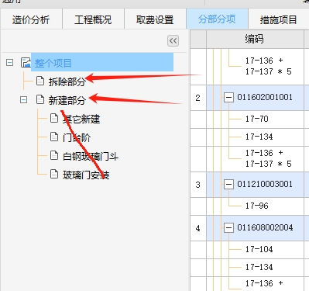The image size is (309, 291).
Task: Click the document icon beside 拆除部分
Action: pyautogui.click(x=40, y=81)
